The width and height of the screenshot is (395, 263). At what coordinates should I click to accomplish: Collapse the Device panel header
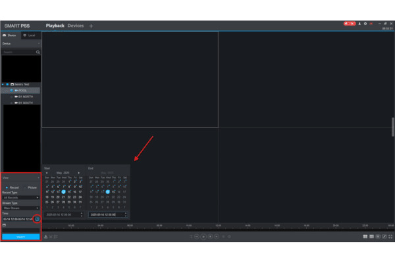coord(39,43)
